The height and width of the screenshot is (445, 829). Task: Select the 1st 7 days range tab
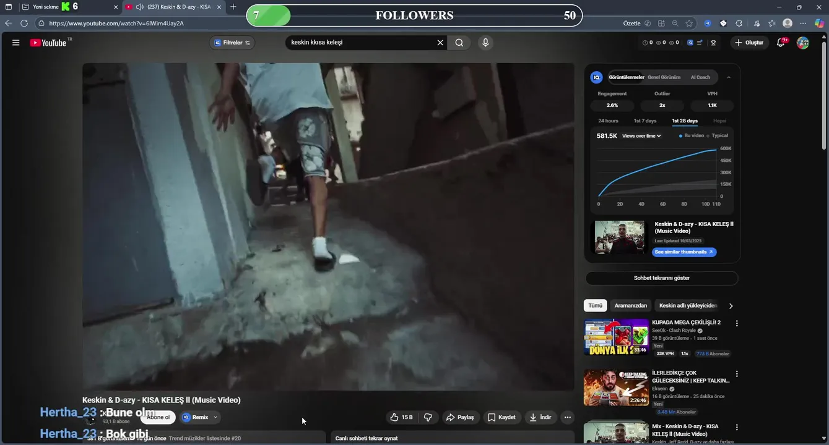click(x=645, y=121)
